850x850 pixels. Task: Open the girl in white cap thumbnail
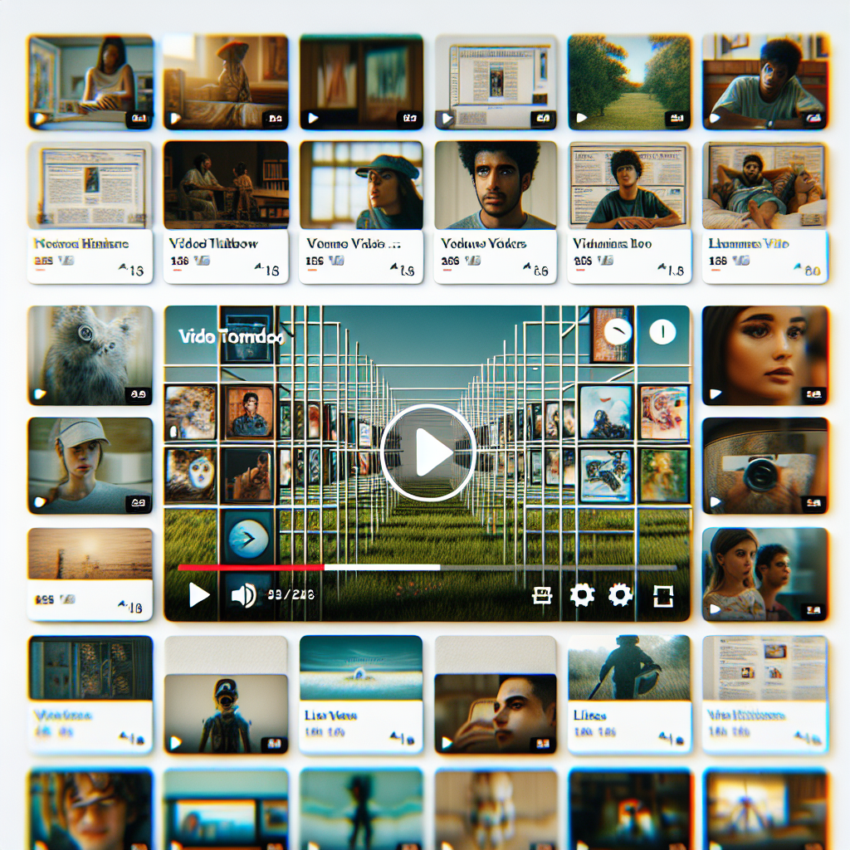(x=90, y=466)
